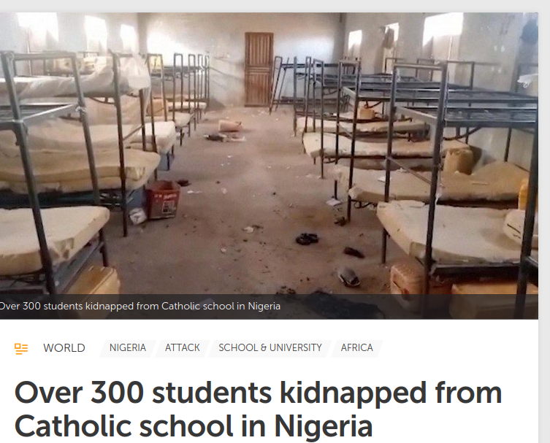Click the orange article-type icon

point(21,349)
